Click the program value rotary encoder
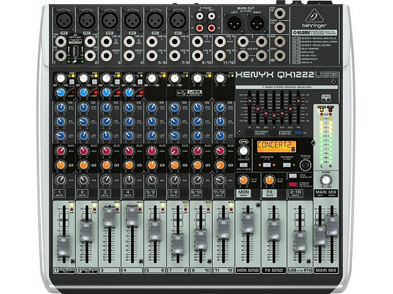 pyautogui.click(x=305, y=165)
